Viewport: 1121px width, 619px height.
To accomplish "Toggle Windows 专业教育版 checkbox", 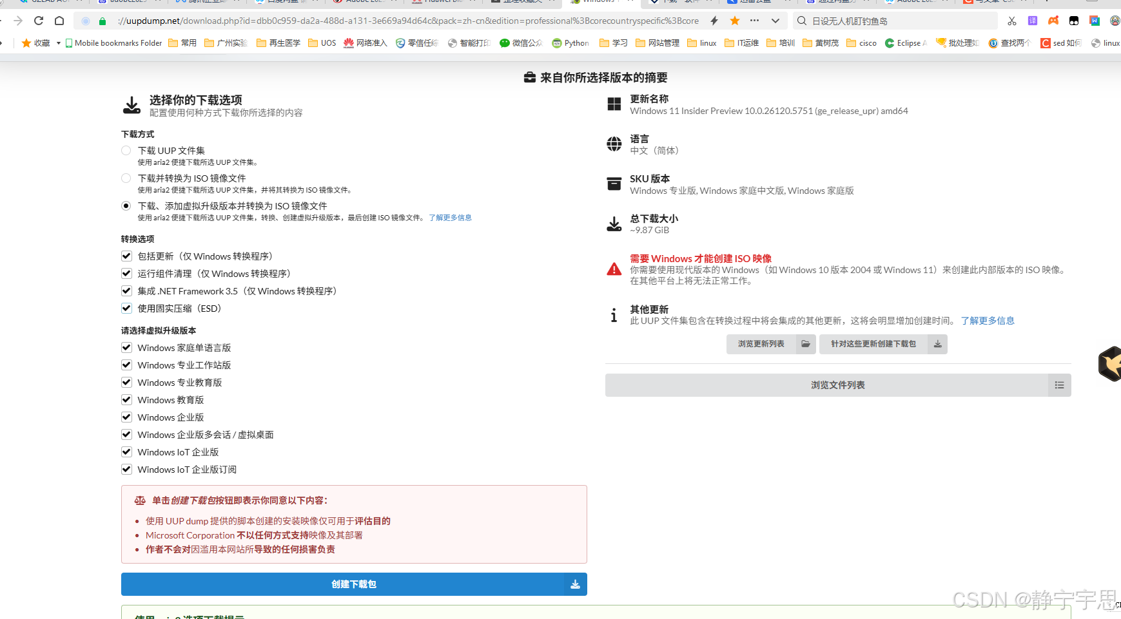I will coord(126,383).
